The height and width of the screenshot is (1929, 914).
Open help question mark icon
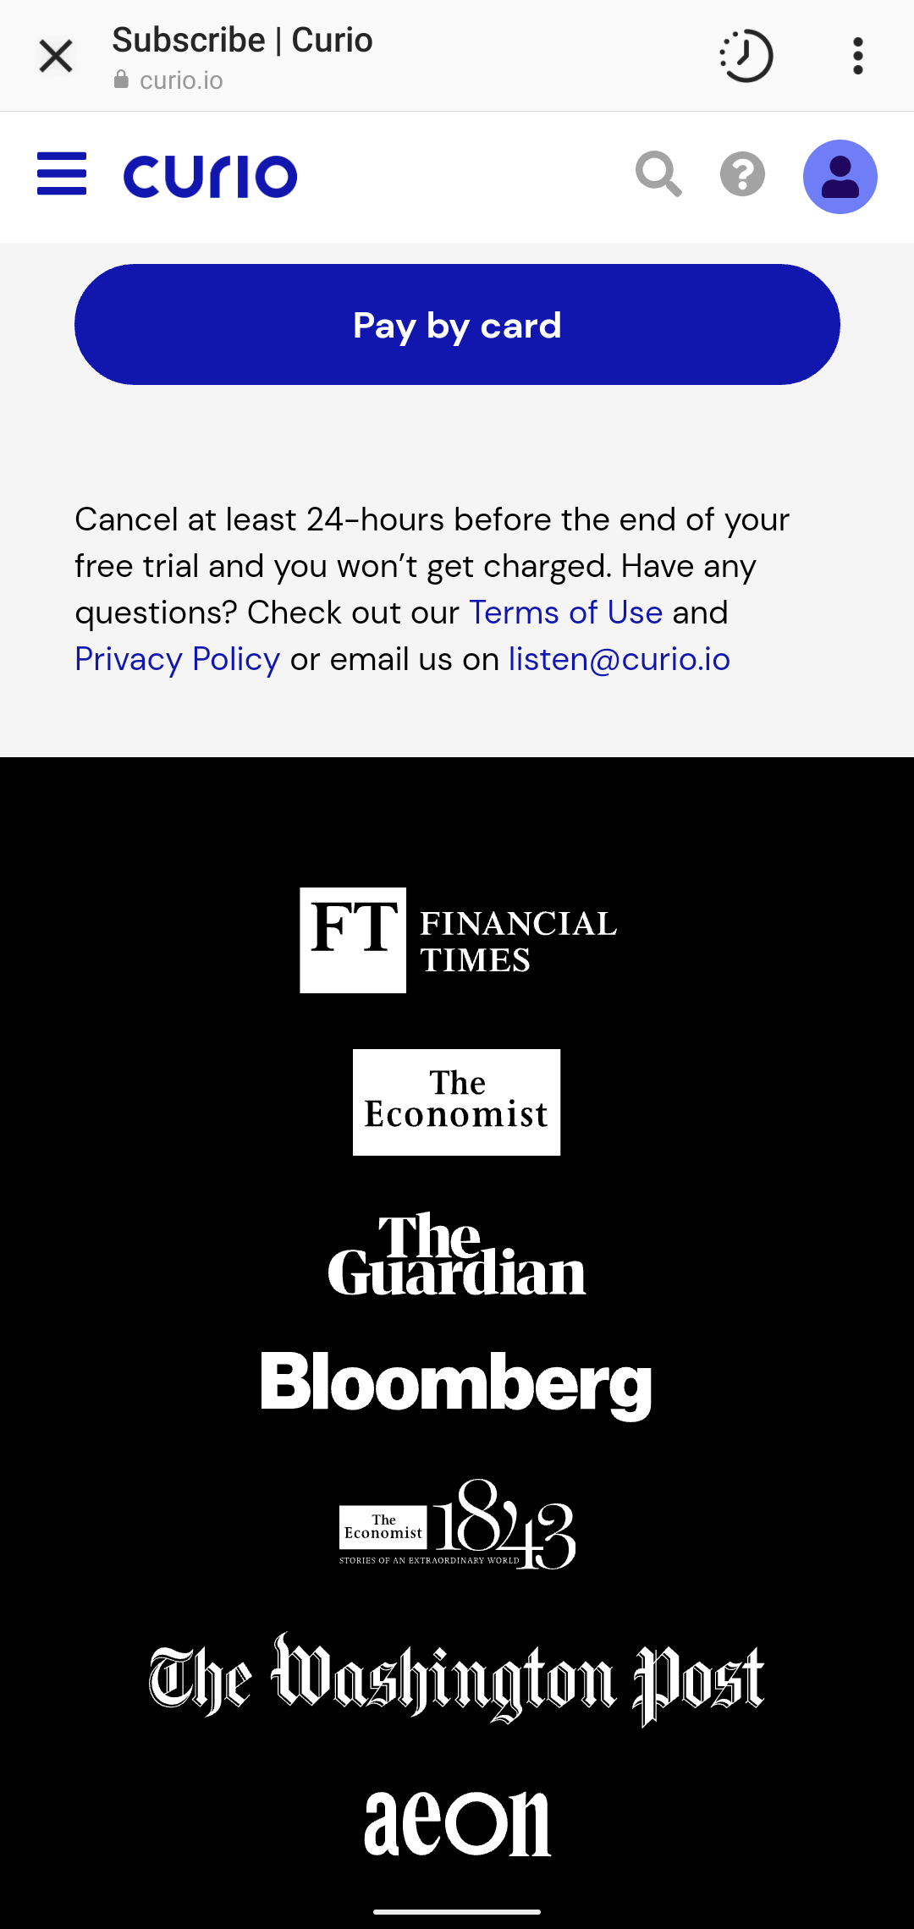point(742,175)
